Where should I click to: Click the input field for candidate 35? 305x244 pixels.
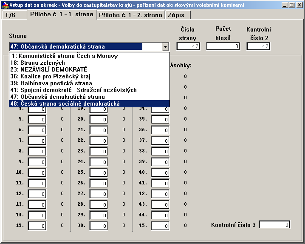[x=160, y=119]
